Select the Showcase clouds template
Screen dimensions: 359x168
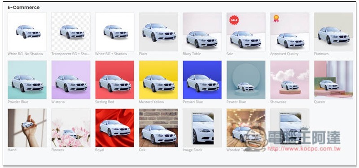[x=289, y=80]
